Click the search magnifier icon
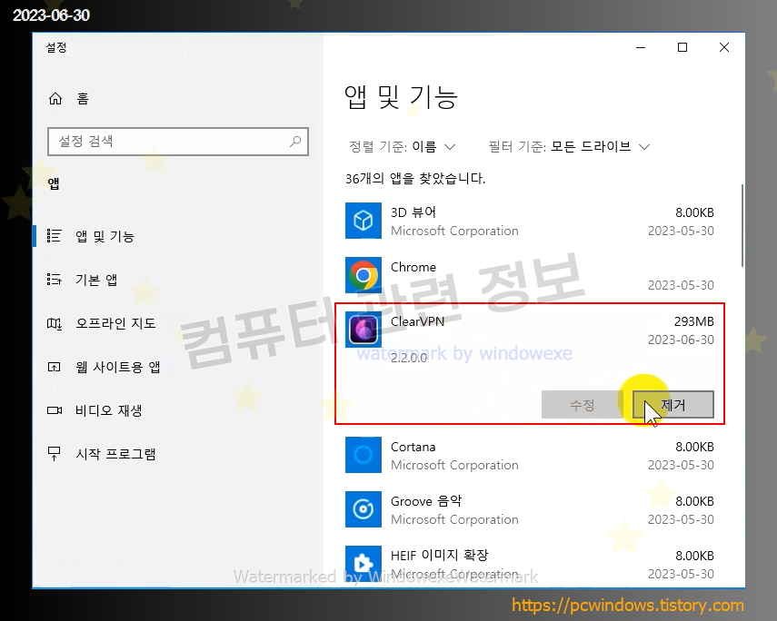Image resolution: width=777 pixels, height=621 pixels. click(295, 142)
